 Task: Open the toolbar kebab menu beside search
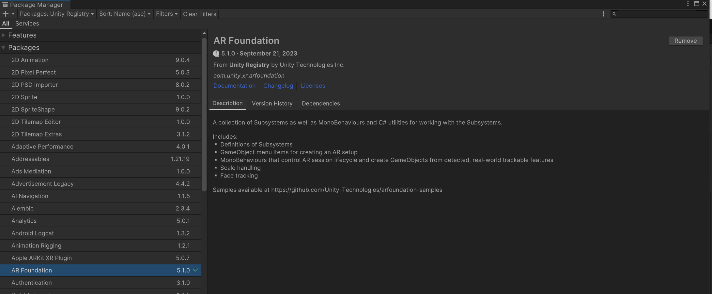click(603, 14)
